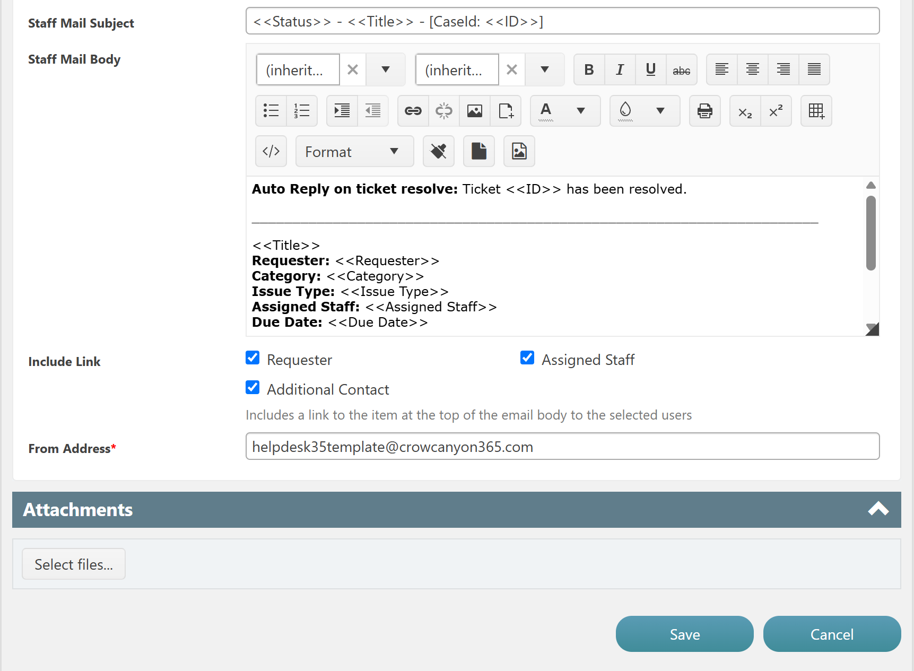This screenshot has height=671, width=914.
Task: Open the Format dropdown
Action: (x=354, y=152)
